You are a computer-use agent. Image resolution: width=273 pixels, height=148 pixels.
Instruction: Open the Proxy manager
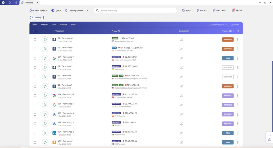click(202, 11)
